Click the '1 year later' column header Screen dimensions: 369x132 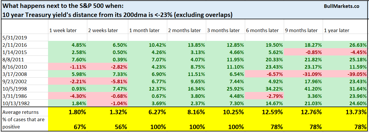(336, 30)
